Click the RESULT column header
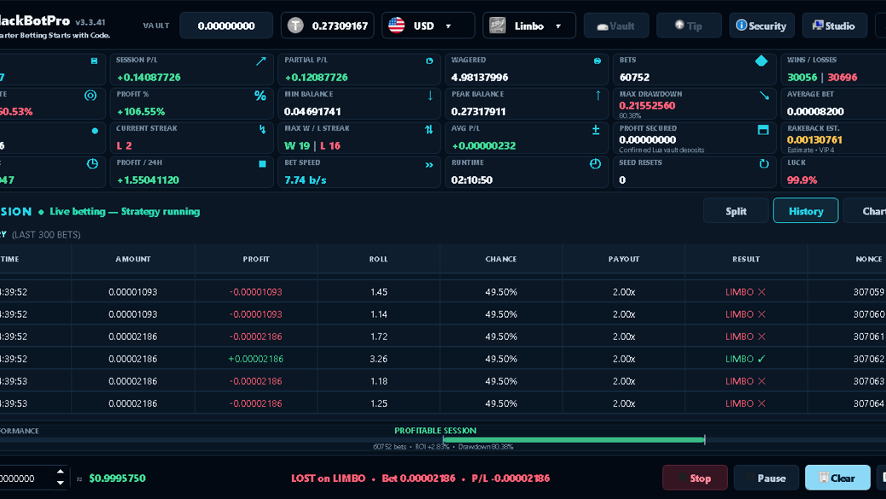 pyautogui.click(x=746, y=259)
